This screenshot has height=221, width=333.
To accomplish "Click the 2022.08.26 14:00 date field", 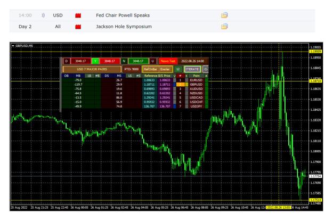I will 193,61.
